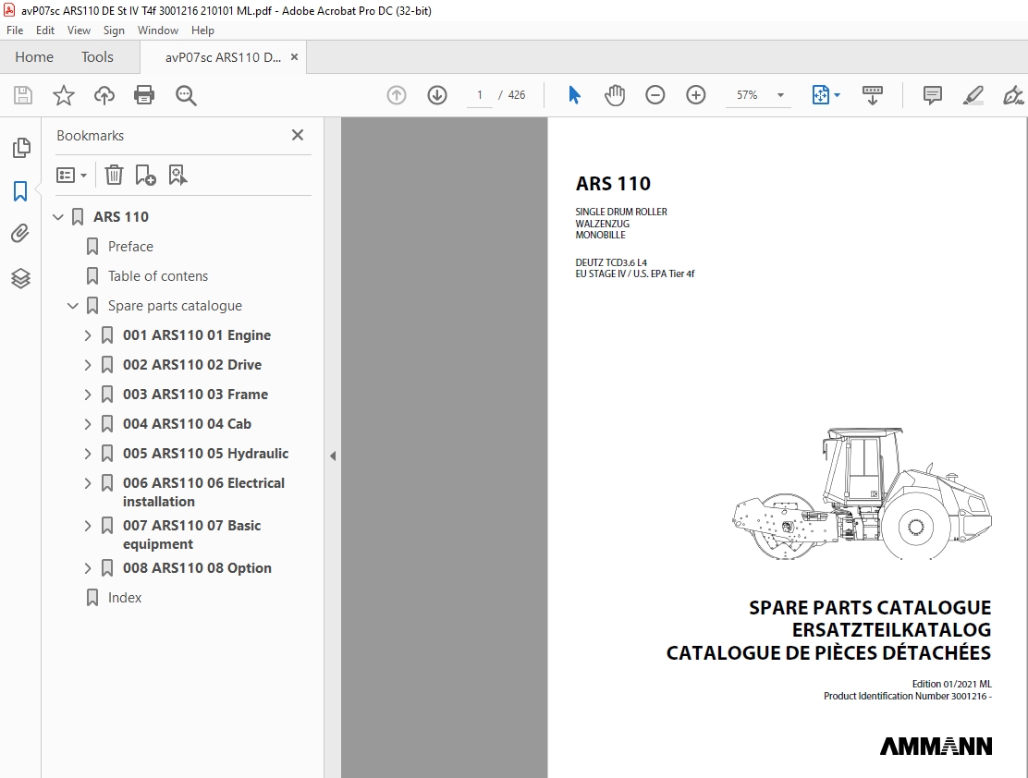Jump to the 004 ARS110 04 Cab bookmark
The image size is (1028, 778).
tap(187, 424)
